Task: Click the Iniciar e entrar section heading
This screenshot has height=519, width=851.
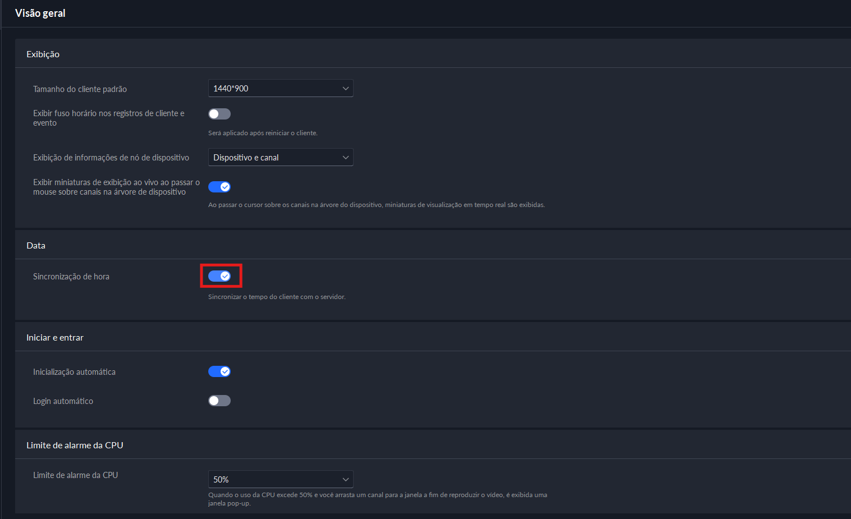Action: 55,338
